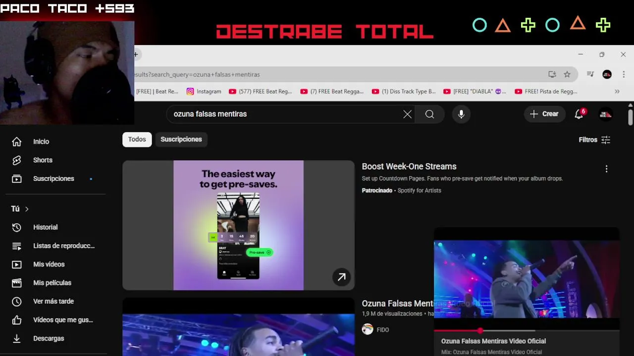
Task: Open Boost Week-One Streams ad title
Action: click(409, 167)
